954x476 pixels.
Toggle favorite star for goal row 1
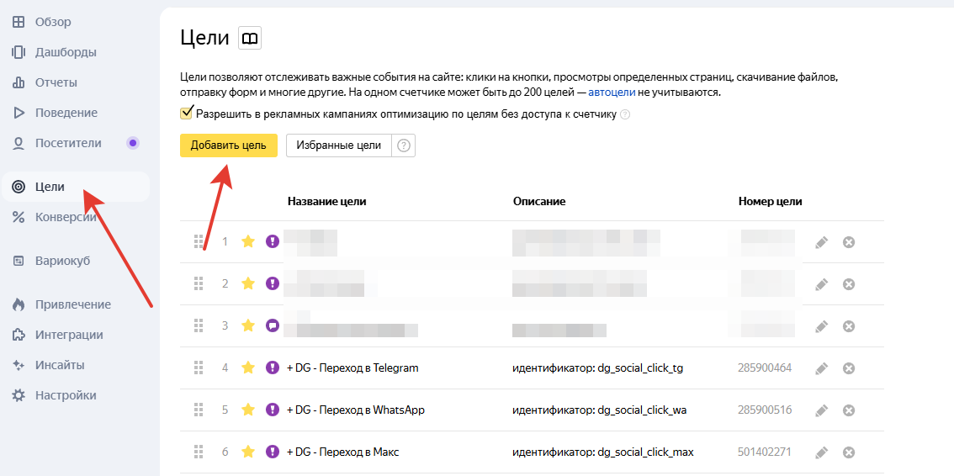(x=247, y=242)
